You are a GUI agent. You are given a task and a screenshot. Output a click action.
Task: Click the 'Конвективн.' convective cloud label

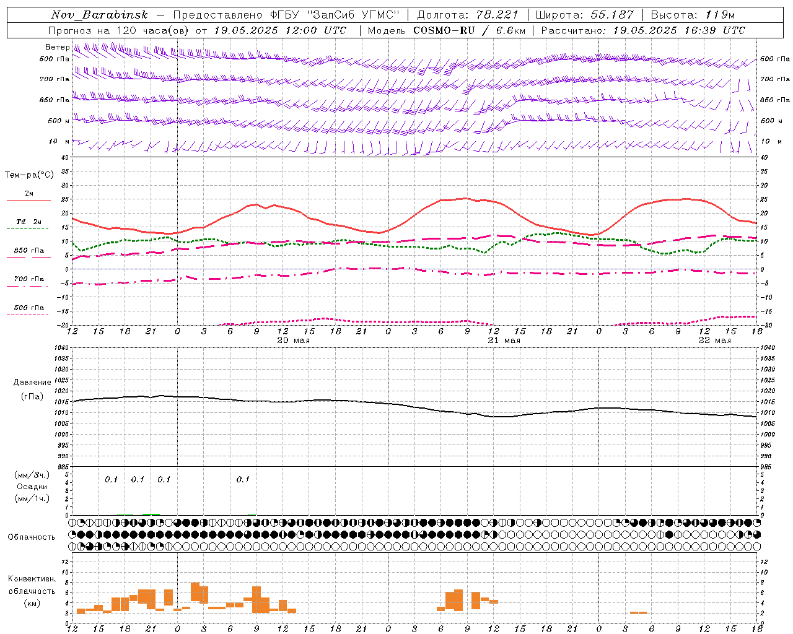click(x=32, y=579)
